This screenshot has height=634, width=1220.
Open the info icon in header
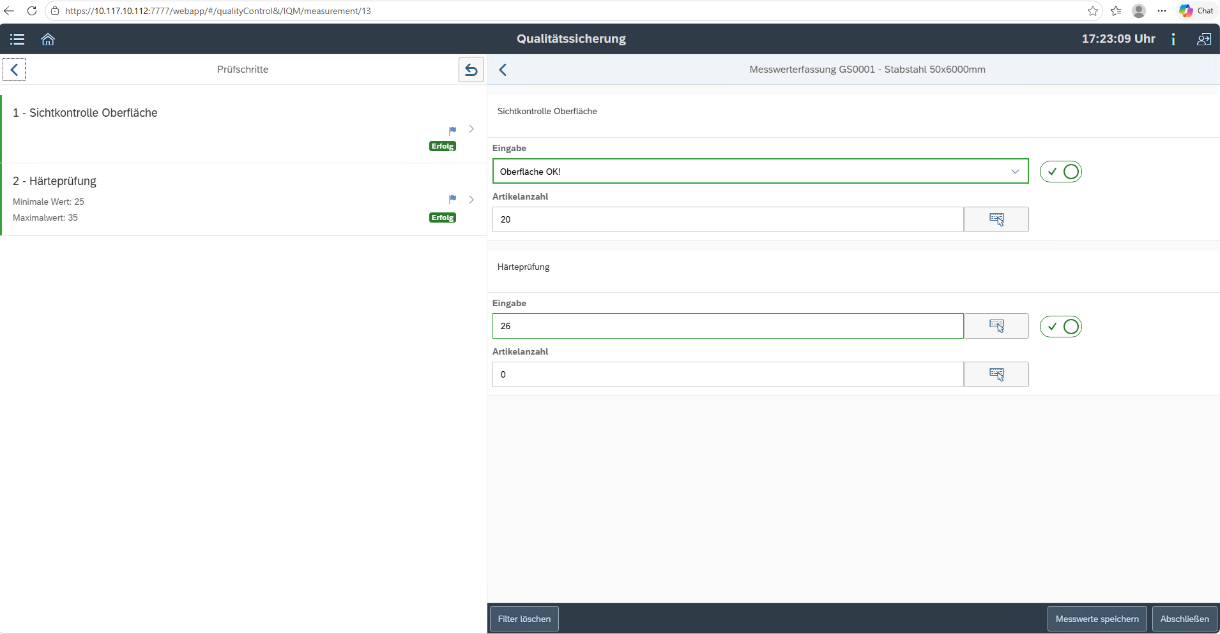[1173, 40]
